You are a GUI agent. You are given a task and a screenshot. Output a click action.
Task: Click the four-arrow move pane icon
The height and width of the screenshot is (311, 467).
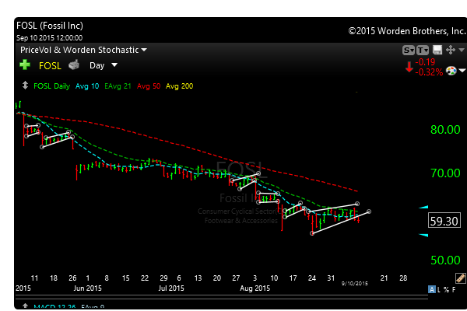(x=451, y=50)
